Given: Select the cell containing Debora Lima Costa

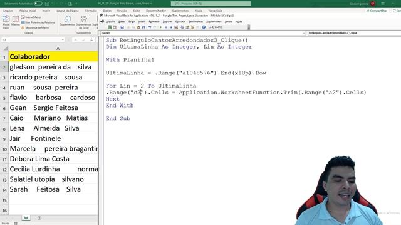Looking at the screenshot, I should click(53, 159).
